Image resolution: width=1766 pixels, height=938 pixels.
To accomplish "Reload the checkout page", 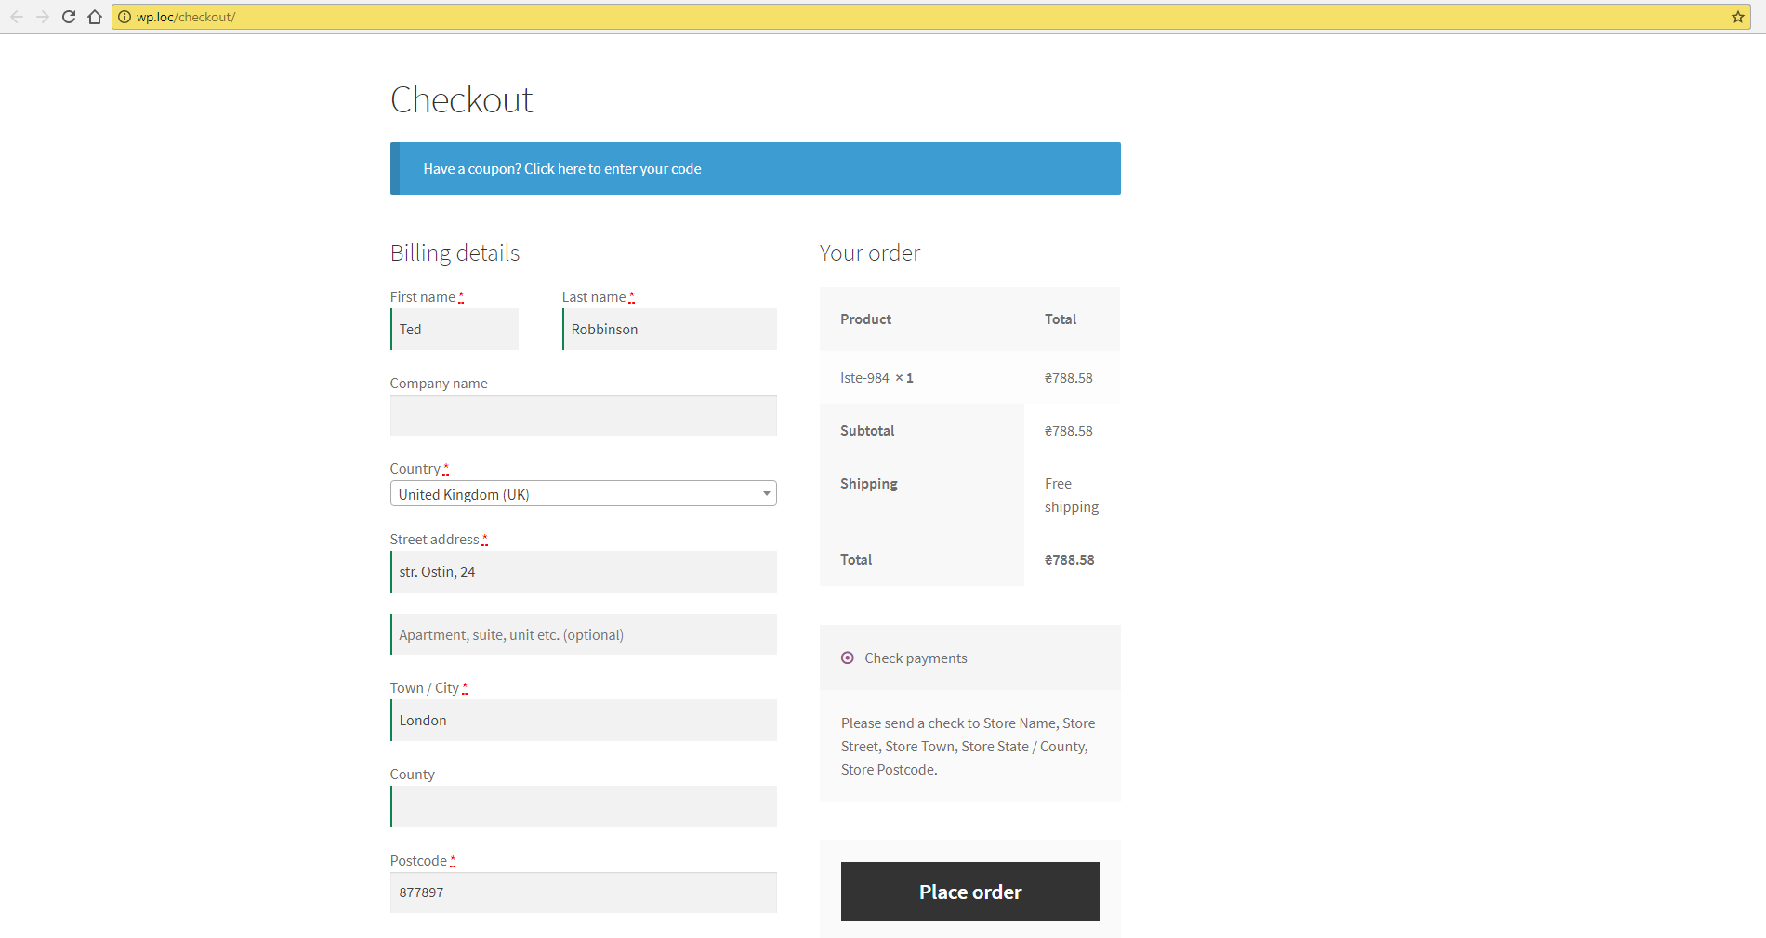I will [x=69, y=17].
